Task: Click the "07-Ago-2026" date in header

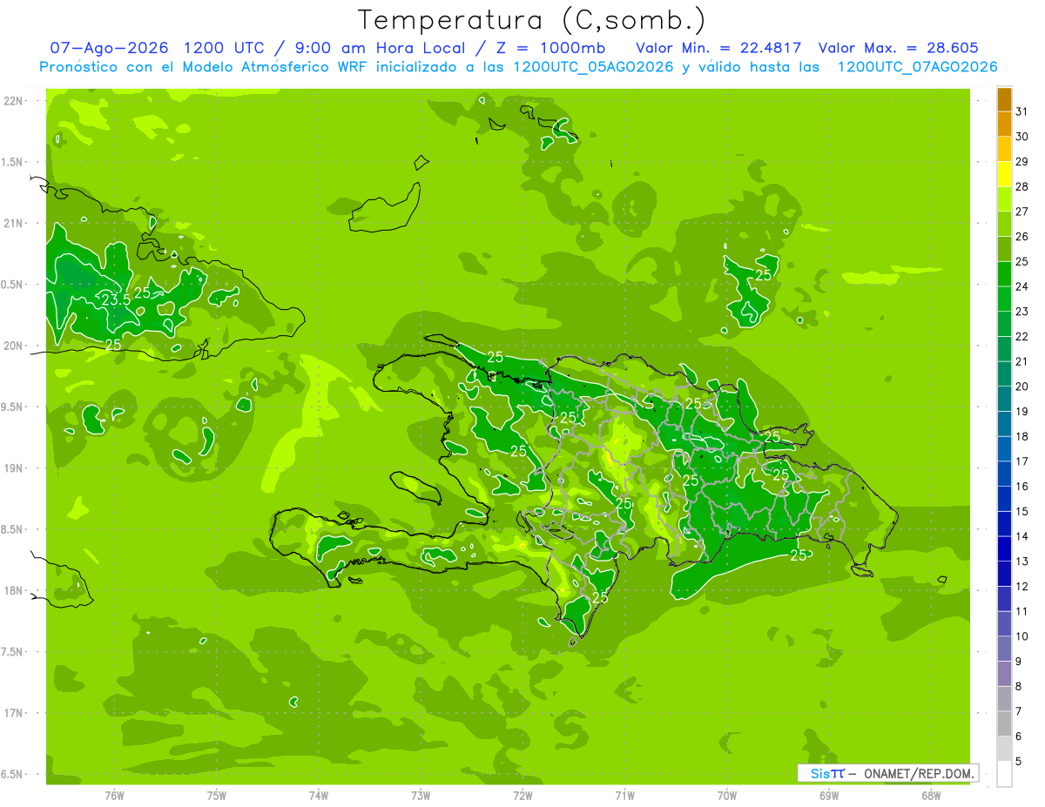Action: click(x=109, y=48)
